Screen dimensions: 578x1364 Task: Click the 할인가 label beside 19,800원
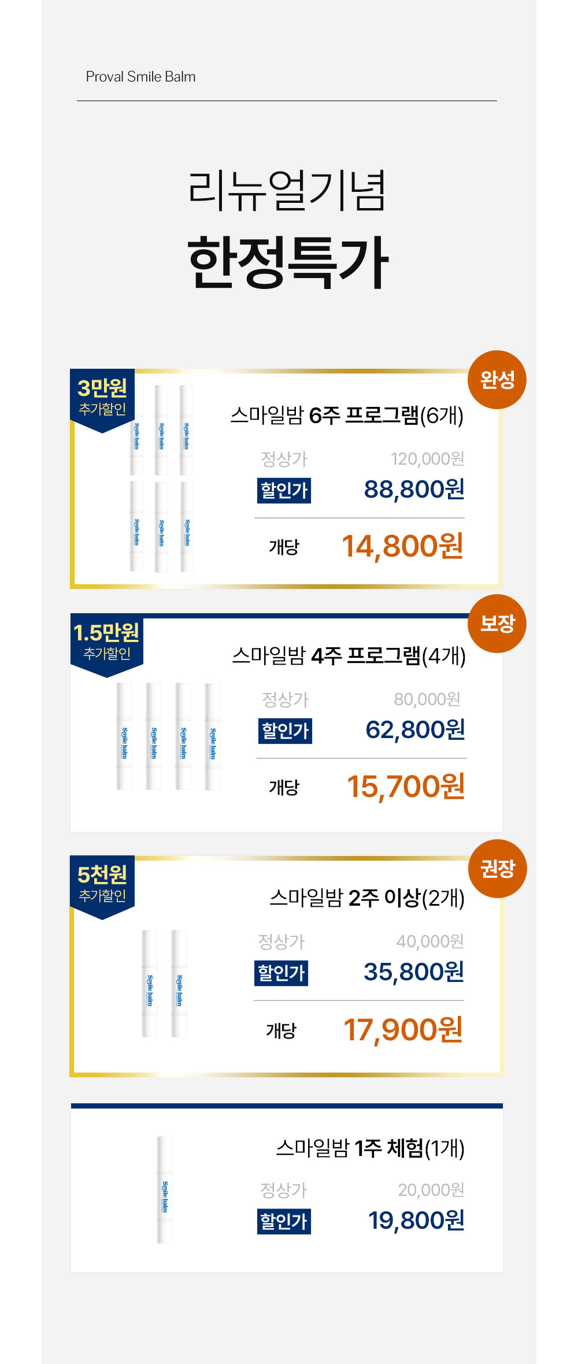pyautogui.click(x=284, y=1221)
